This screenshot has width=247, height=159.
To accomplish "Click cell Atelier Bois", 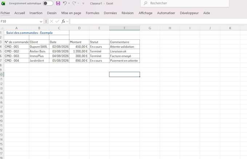I will (x=39, y=51).
